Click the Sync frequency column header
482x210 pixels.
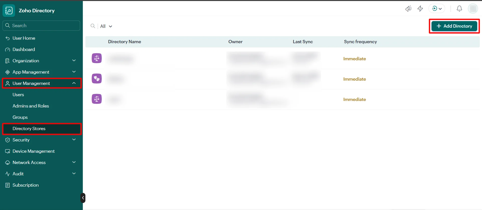pyautogui.click(x=360, y=42)
